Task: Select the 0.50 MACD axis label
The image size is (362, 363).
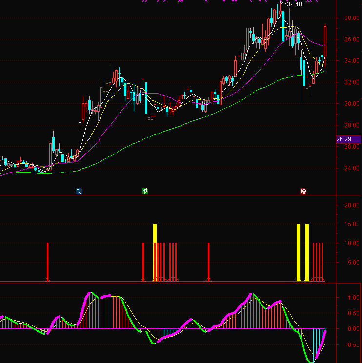Action: 353,313
